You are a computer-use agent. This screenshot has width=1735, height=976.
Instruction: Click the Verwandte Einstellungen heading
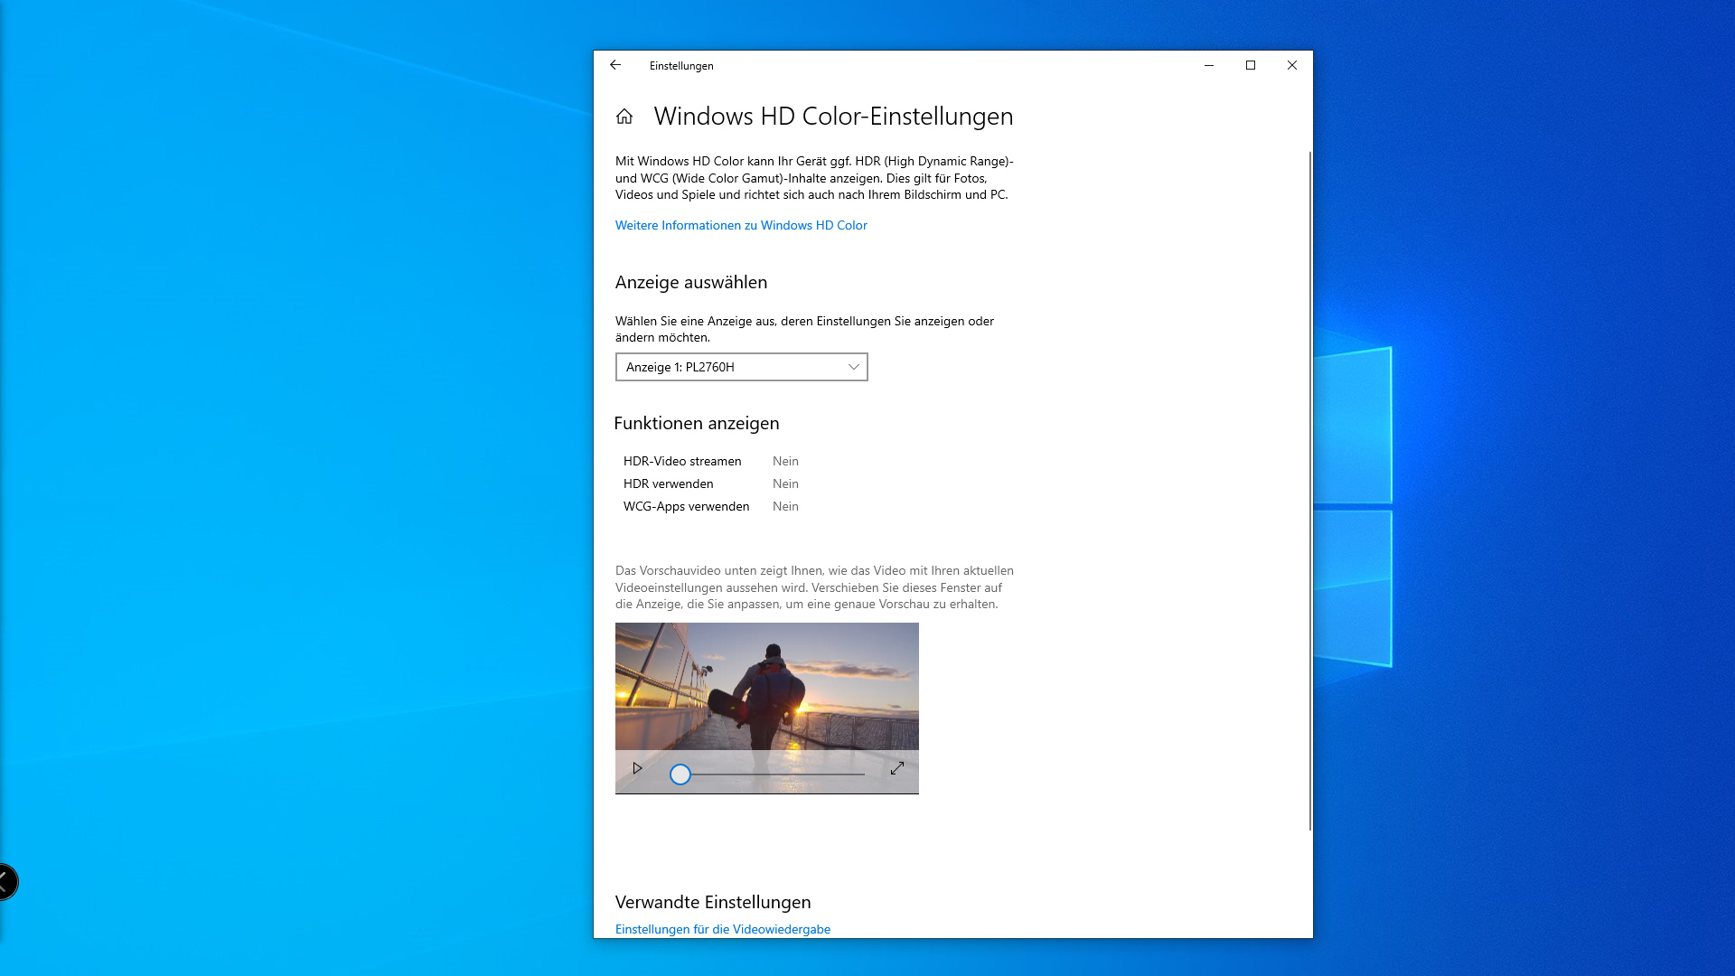pos(713,902)
